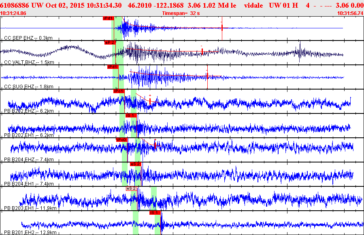Select the red coda marker on the CC VALT BHZ trace

(x=202, y=51)
